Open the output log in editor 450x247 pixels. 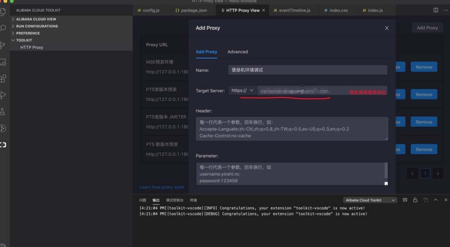(x=425, y=200)
